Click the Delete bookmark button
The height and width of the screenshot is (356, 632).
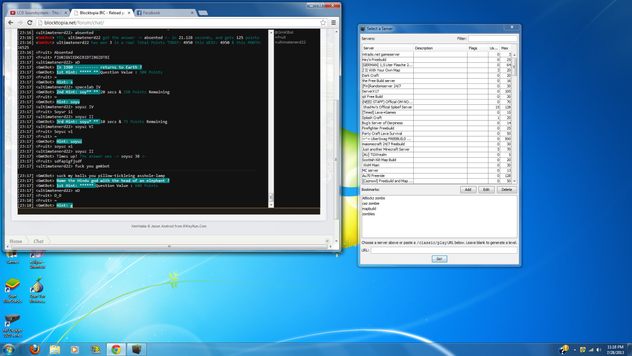point(507,190)
